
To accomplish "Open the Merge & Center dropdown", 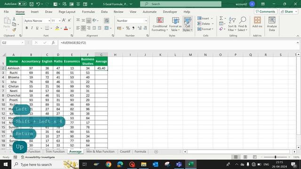I will coord(111,28).
